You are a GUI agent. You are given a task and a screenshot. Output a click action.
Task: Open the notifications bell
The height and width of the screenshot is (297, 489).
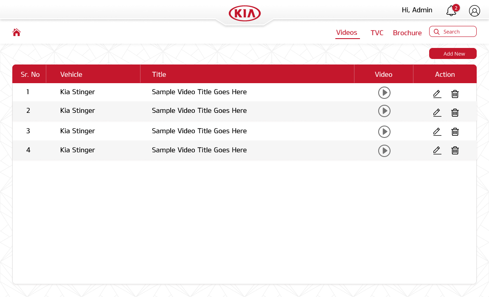coord(451,11)
